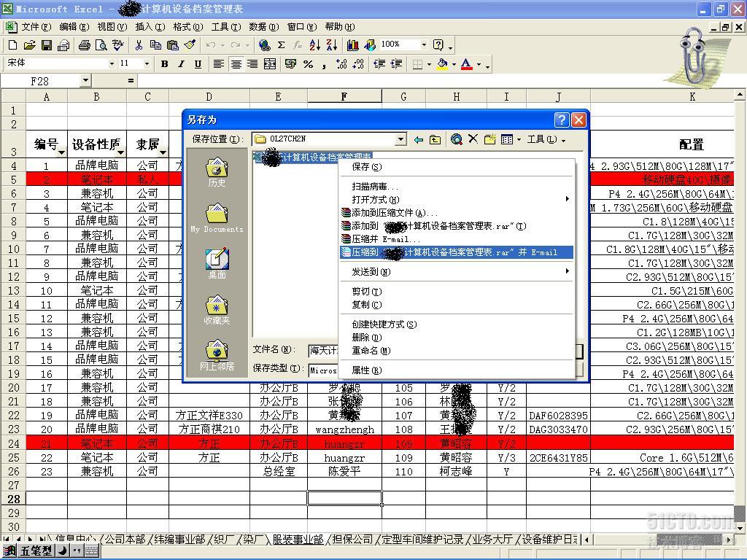
Task: Click the Increase Indent icon
Action: point(396,64)
